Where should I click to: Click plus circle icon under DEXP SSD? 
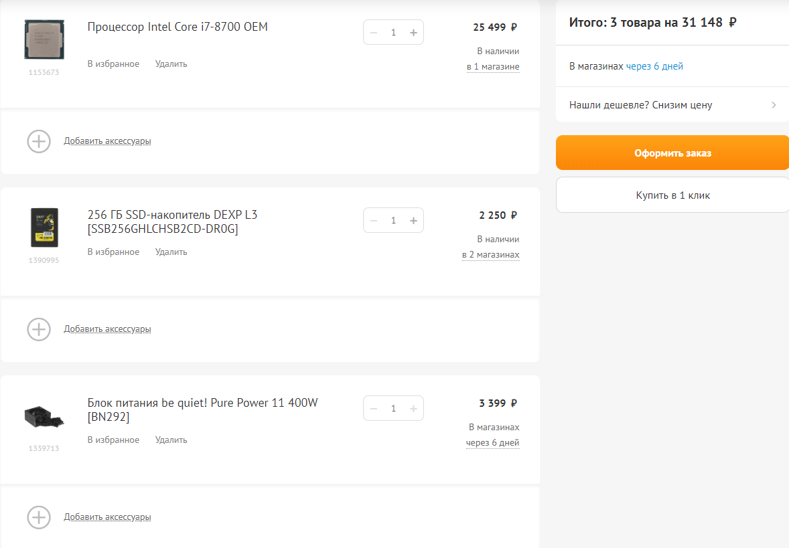tap(39, 329)
